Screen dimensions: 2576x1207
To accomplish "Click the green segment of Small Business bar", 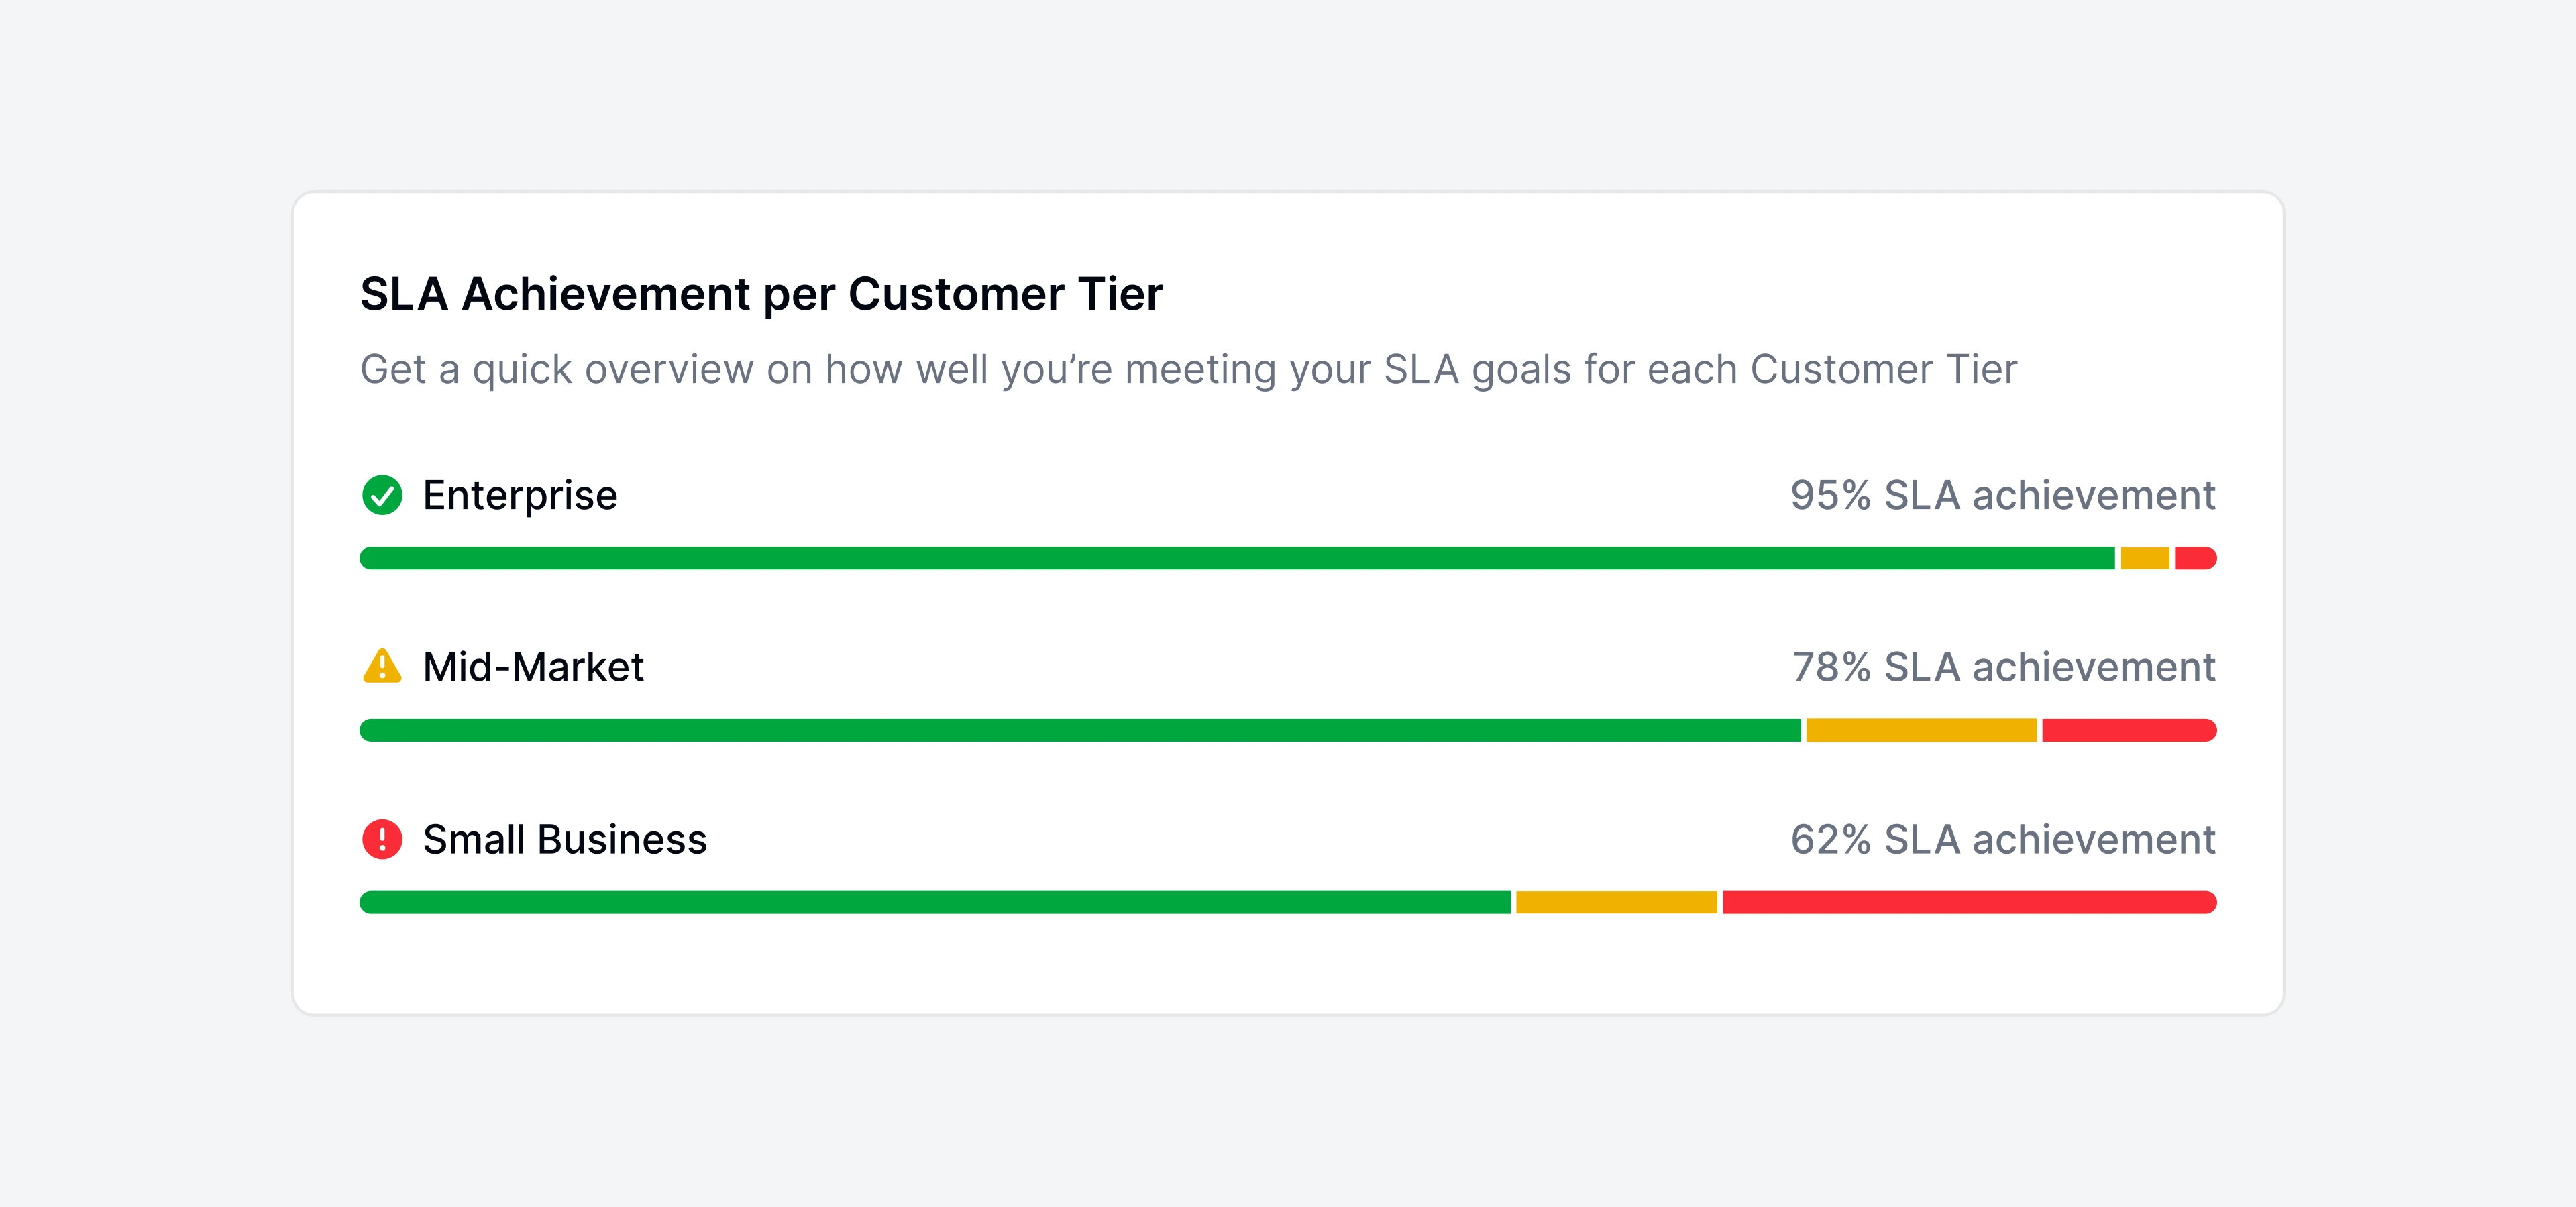I will click(x=935, y=903).
